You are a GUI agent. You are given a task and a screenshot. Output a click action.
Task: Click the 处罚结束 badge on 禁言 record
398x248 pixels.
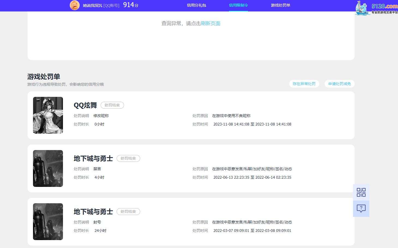click(x=128, y=158)
